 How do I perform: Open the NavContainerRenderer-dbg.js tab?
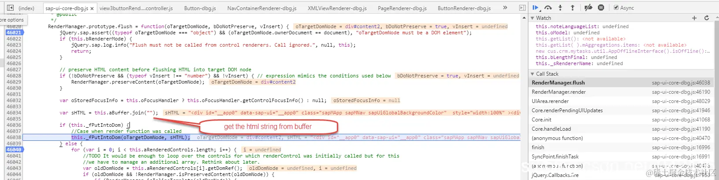pyautogui.click(x=262, y=8)
